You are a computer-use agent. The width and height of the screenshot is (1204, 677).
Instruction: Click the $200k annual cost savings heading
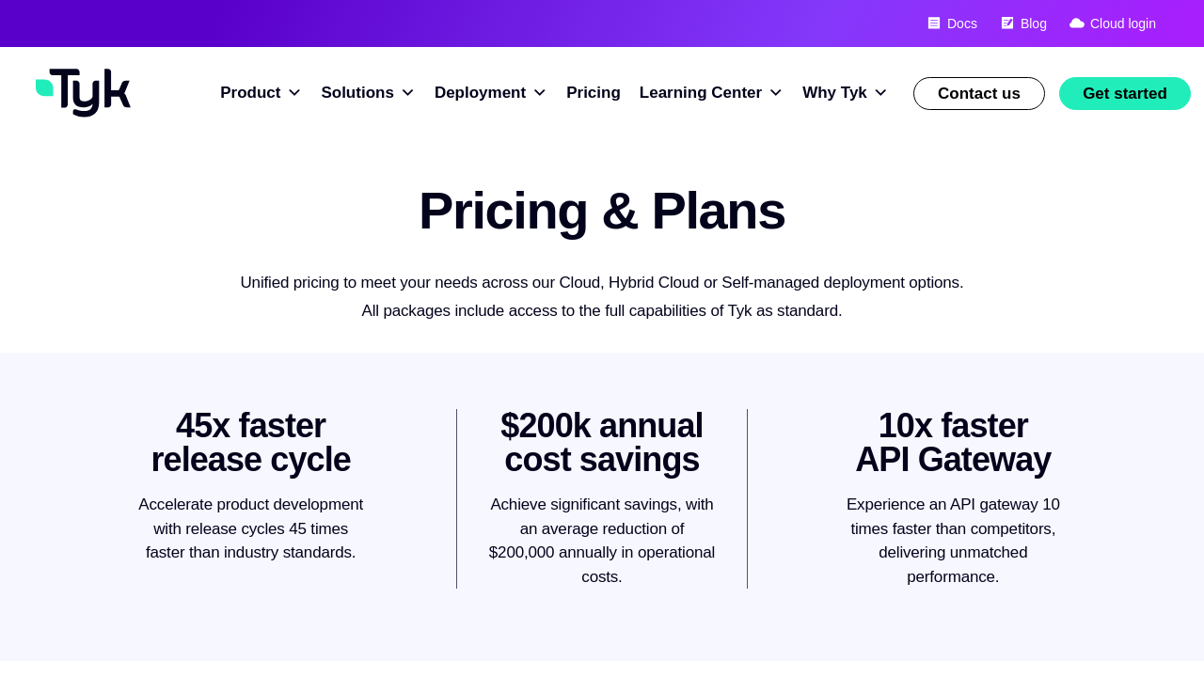pyautogui.click(x=602, y=443)
